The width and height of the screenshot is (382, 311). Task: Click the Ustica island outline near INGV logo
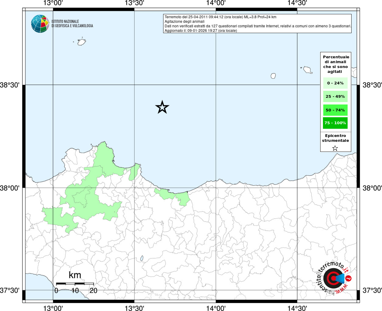[x=81, y=42]
